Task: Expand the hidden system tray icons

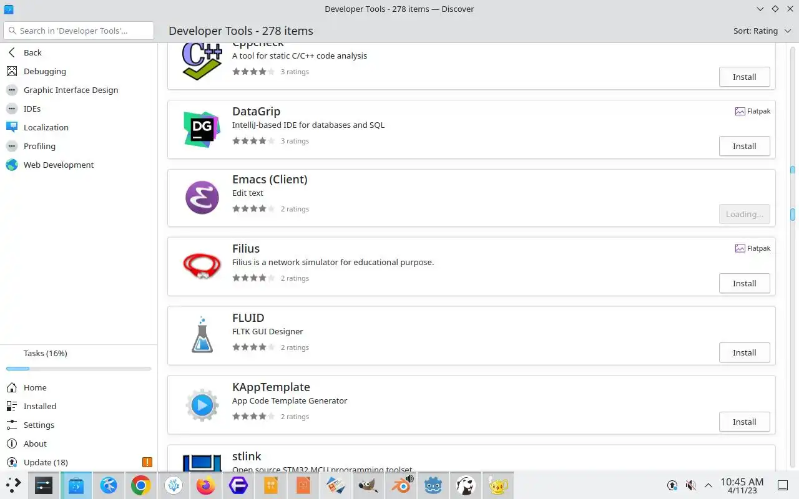Action: pos(708,485)
